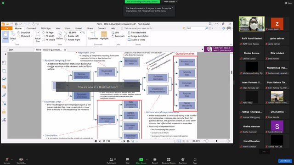
Task: Unmute the microphone in Zoom
Action: [x=7, y=160]
